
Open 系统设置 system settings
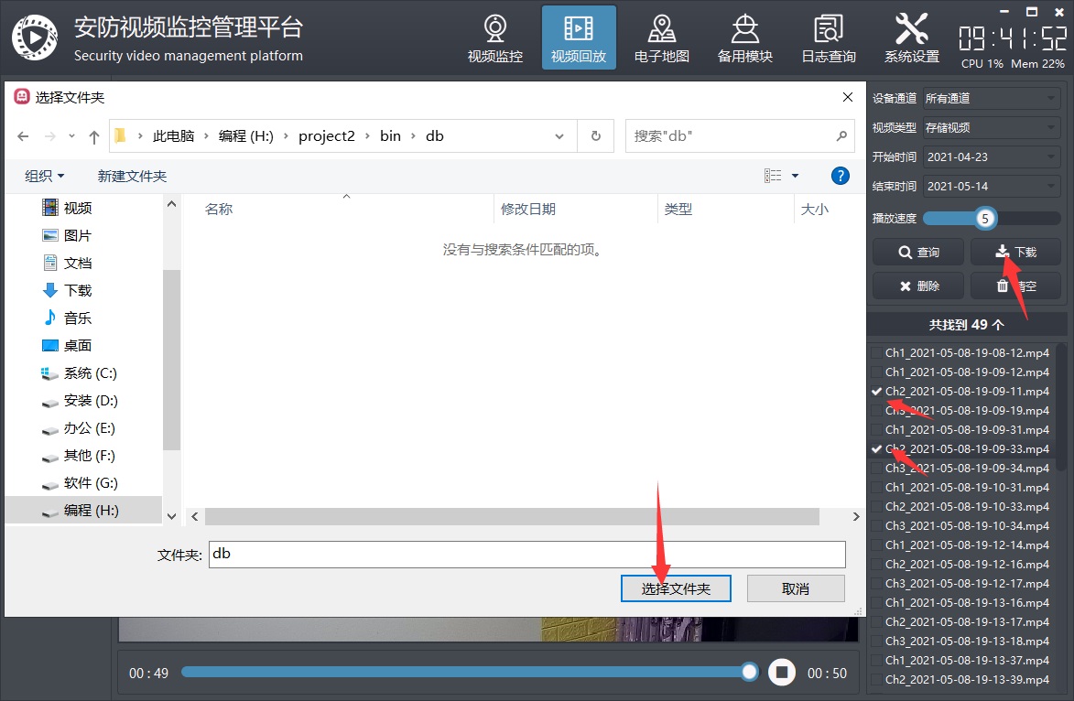pos(911,38)
